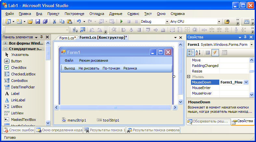Pin the Properties panel with auto-hide pin
Screen dimensions: 256x142
click(245, 37)
